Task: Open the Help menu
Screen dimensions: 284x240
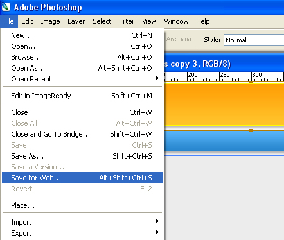Action: tap(202, 21)
